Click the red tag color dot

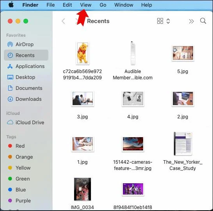10,146
